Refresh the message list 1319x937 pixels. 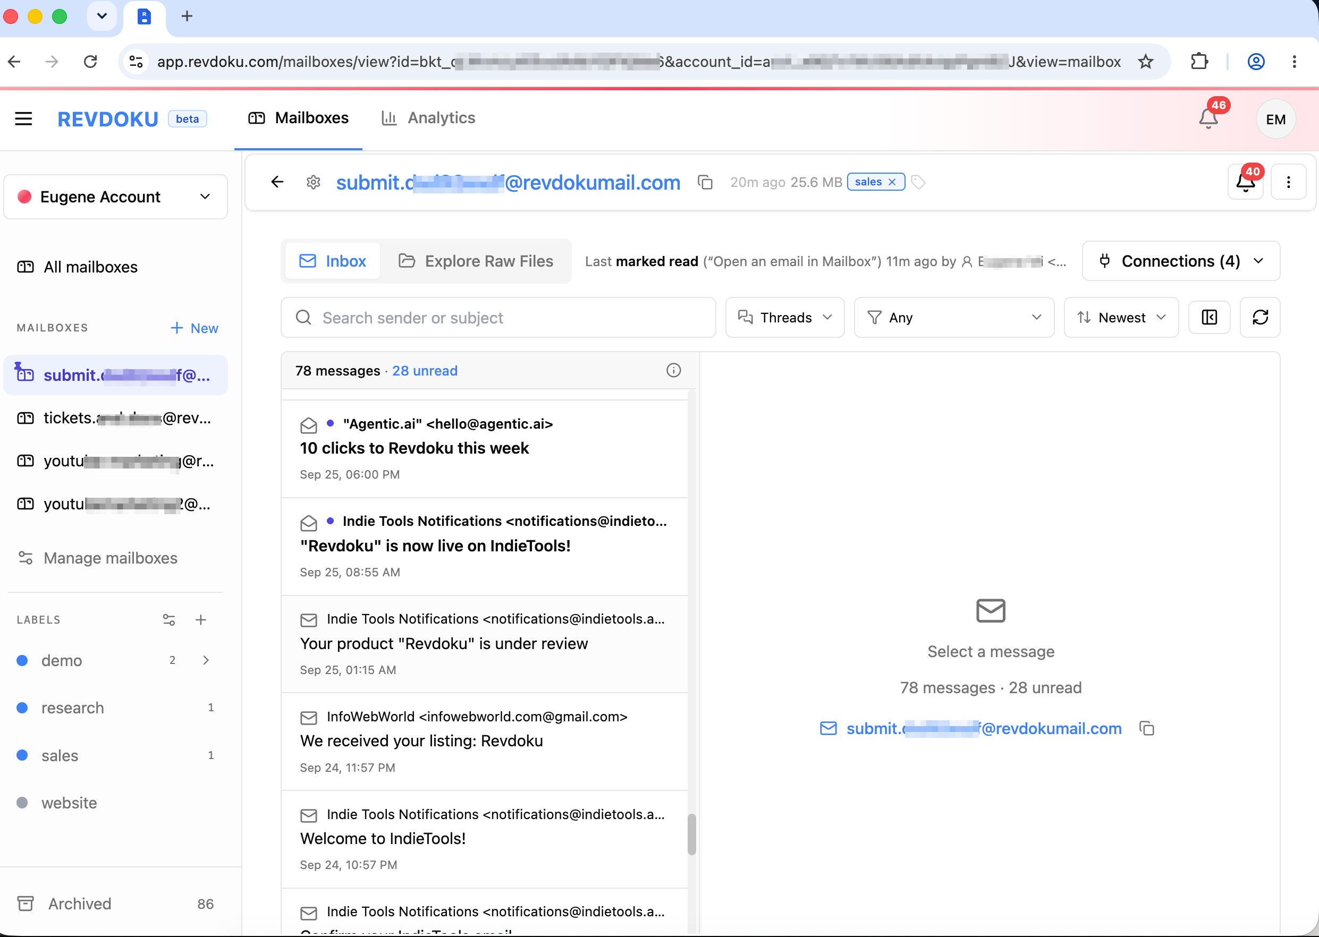tap(1259, 317)
